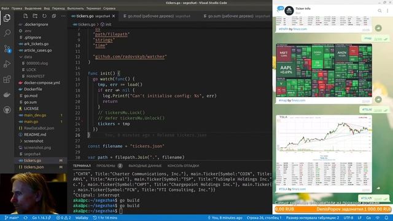Click Telegram search icon in Ticker Info
The height and width of the screenshot is (221, 393).
tap(379, 10)
